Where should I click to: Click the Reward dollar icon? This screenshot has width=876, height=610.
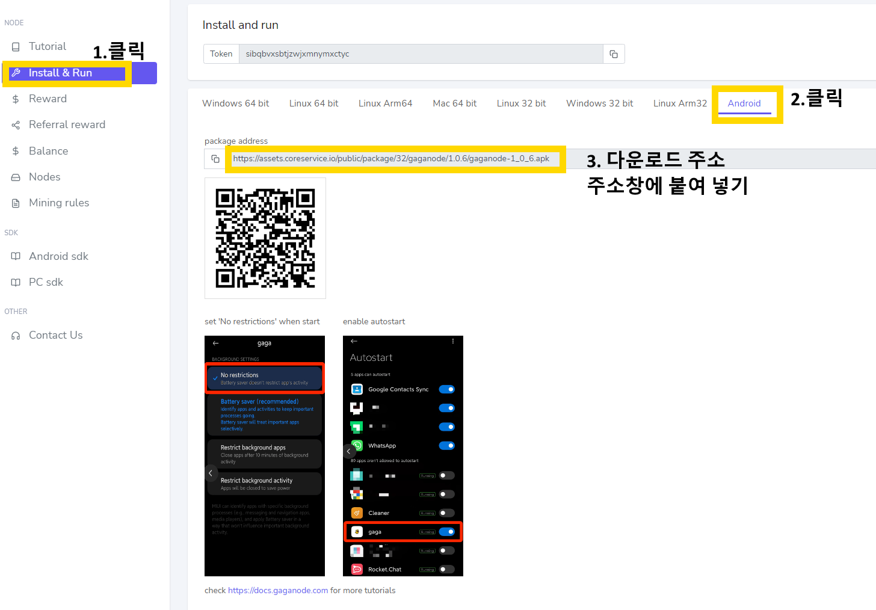tap(16, 99)
